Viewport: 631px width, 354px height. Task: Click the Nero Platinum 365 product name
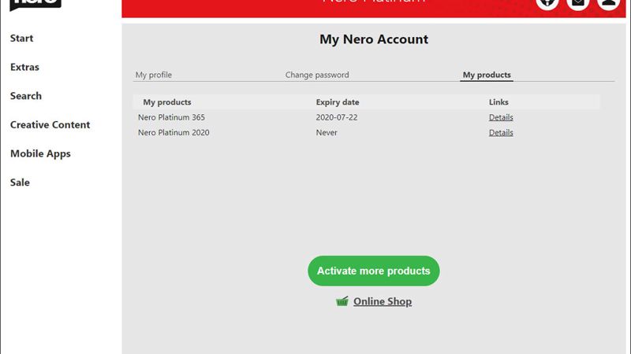(x=171, y=117)
